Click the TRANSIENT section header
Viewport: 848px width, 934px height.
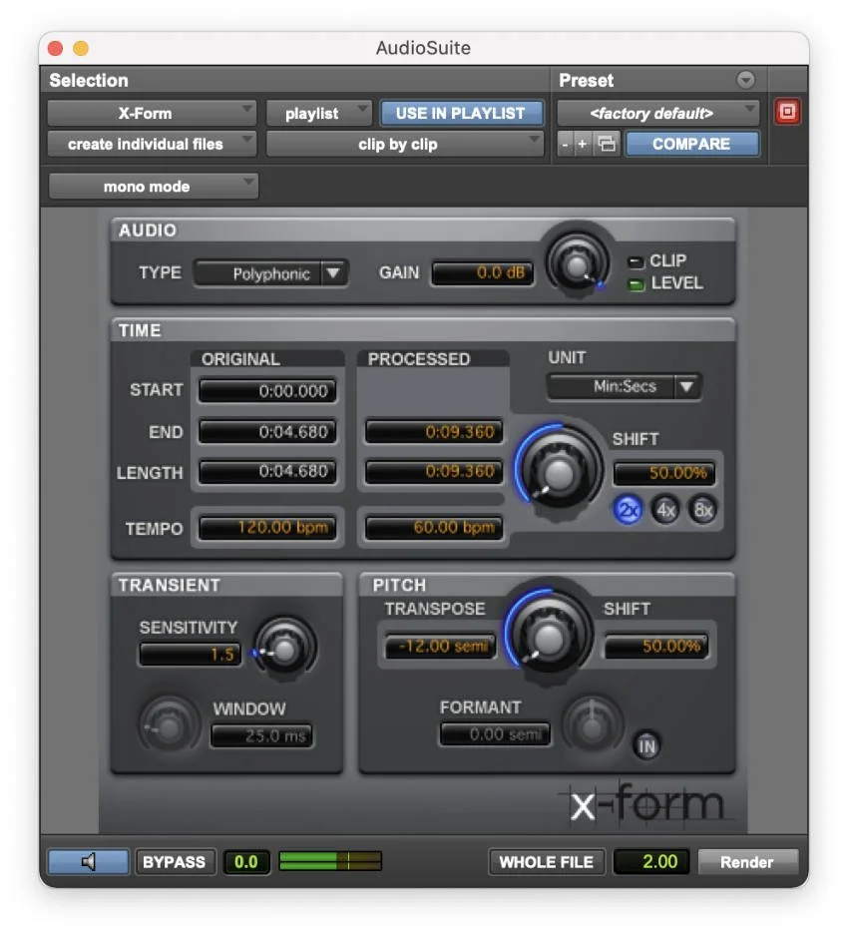pos(170,586)
